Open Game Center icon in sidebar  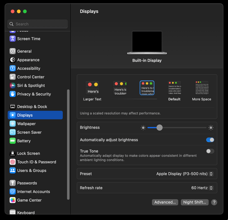[x=13, y=200]
